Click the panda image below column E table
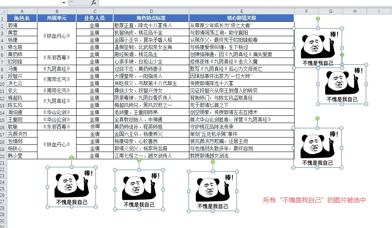The height and width of the screenshot is (228, 392). click(x=213, y=191)
